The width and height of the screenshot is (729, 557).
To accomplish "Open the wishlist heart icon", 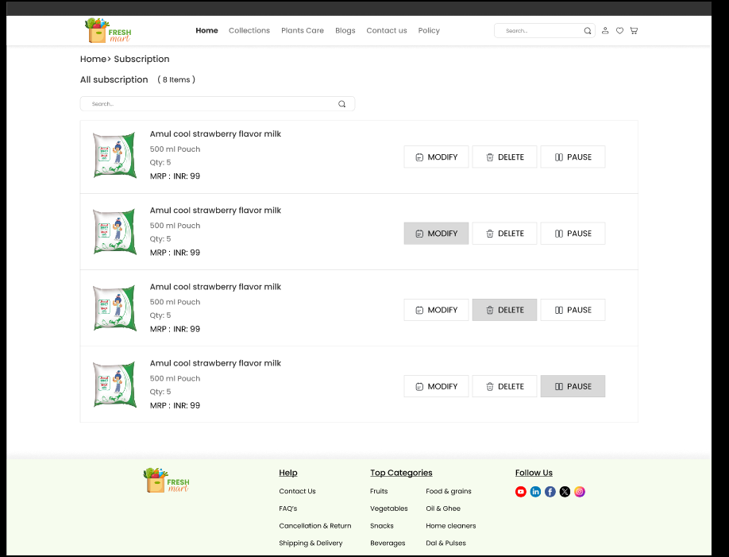I will coord(619,31).
